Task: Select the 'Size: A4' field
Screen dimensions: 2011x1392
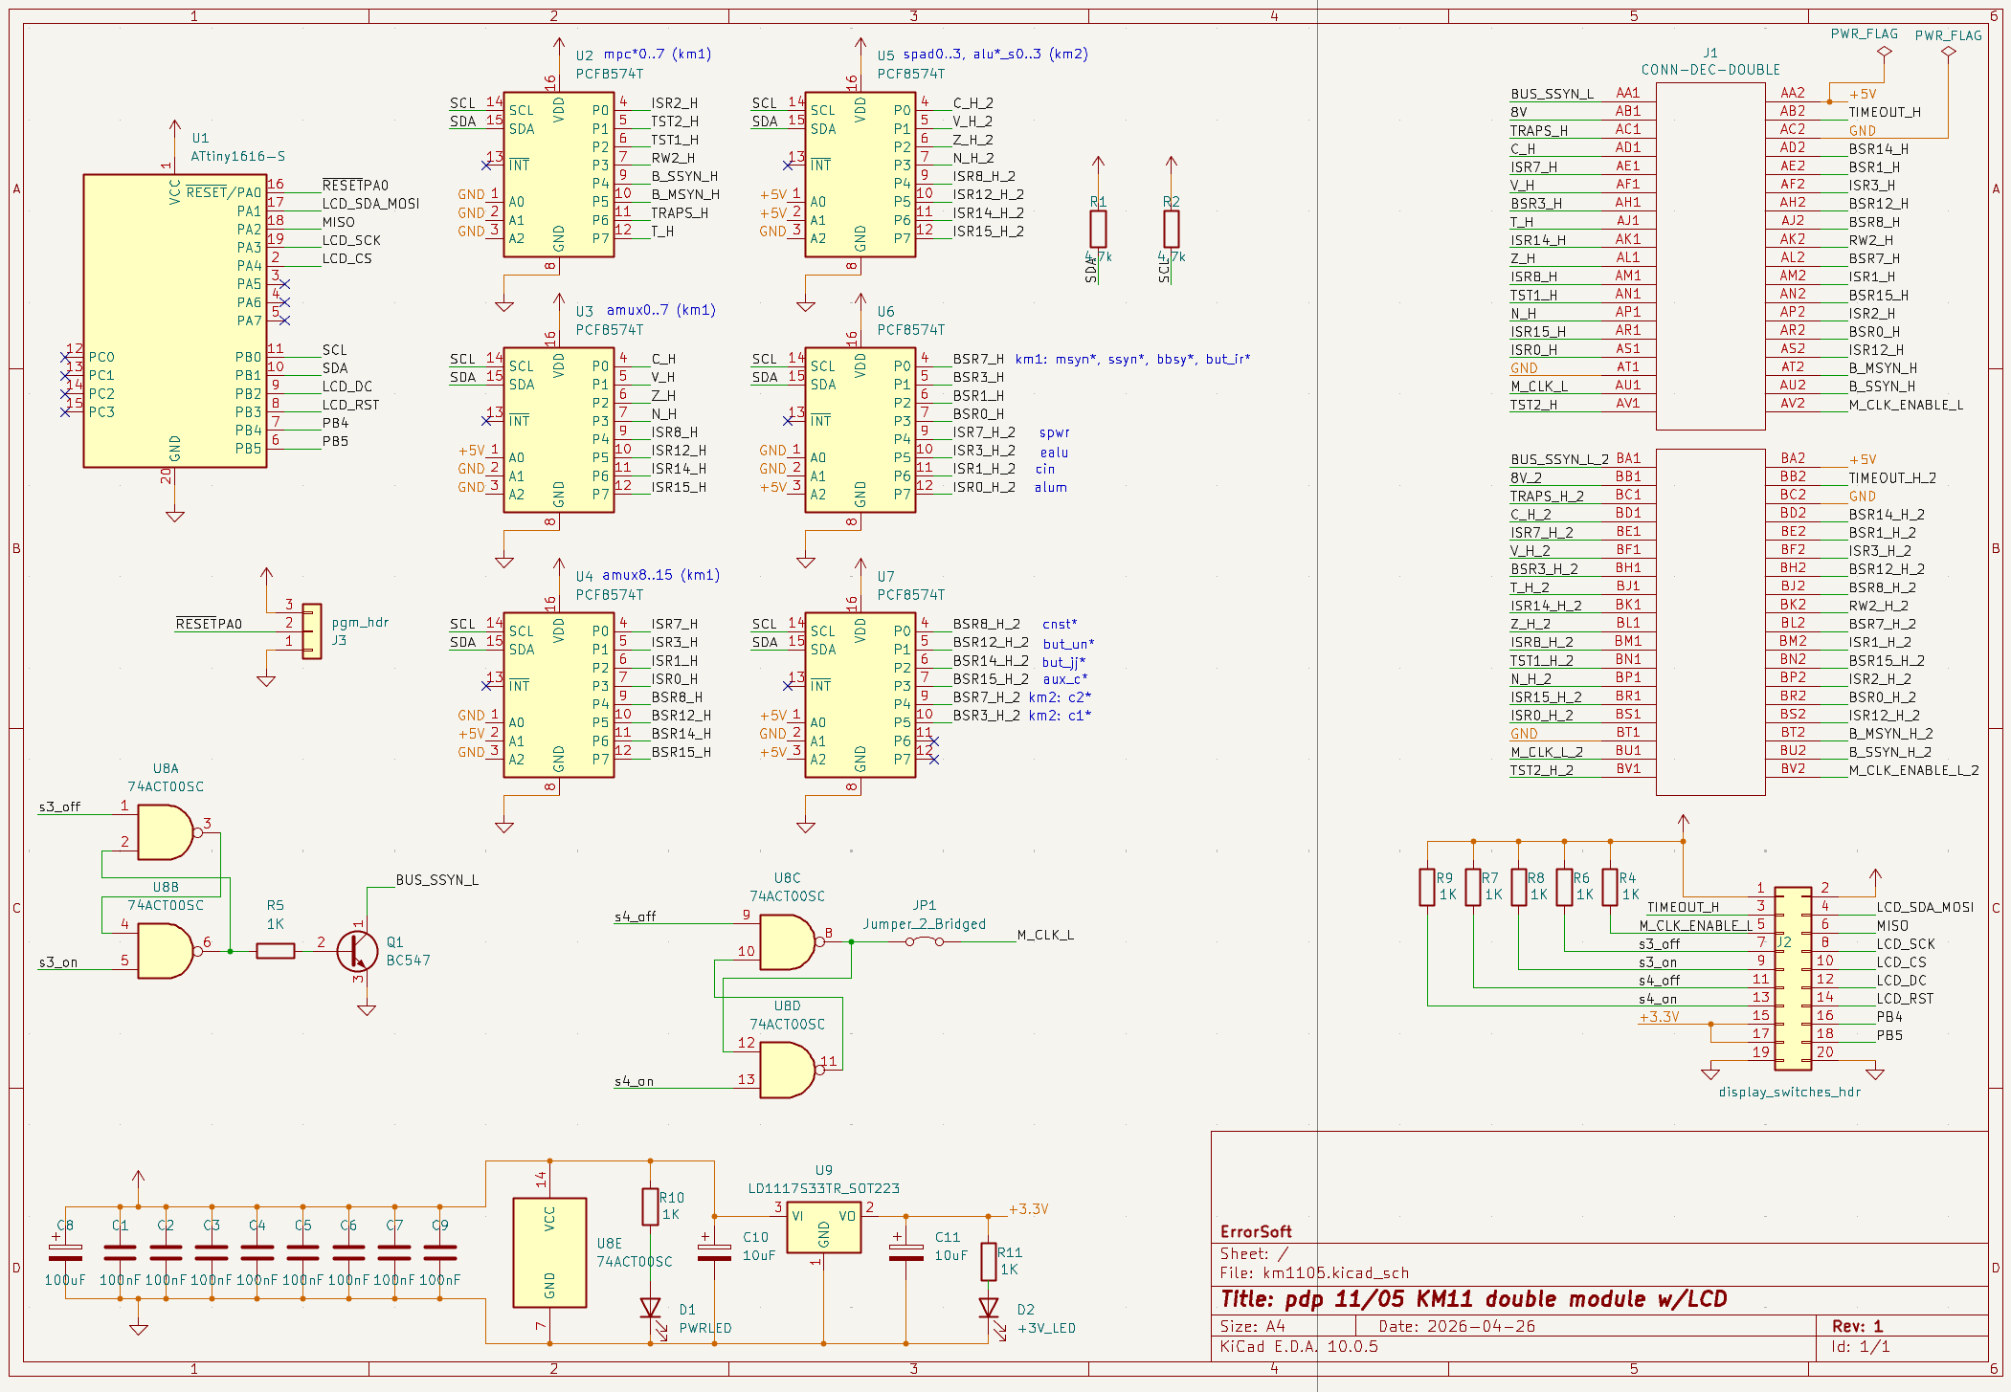Action: [1252, 1326]
